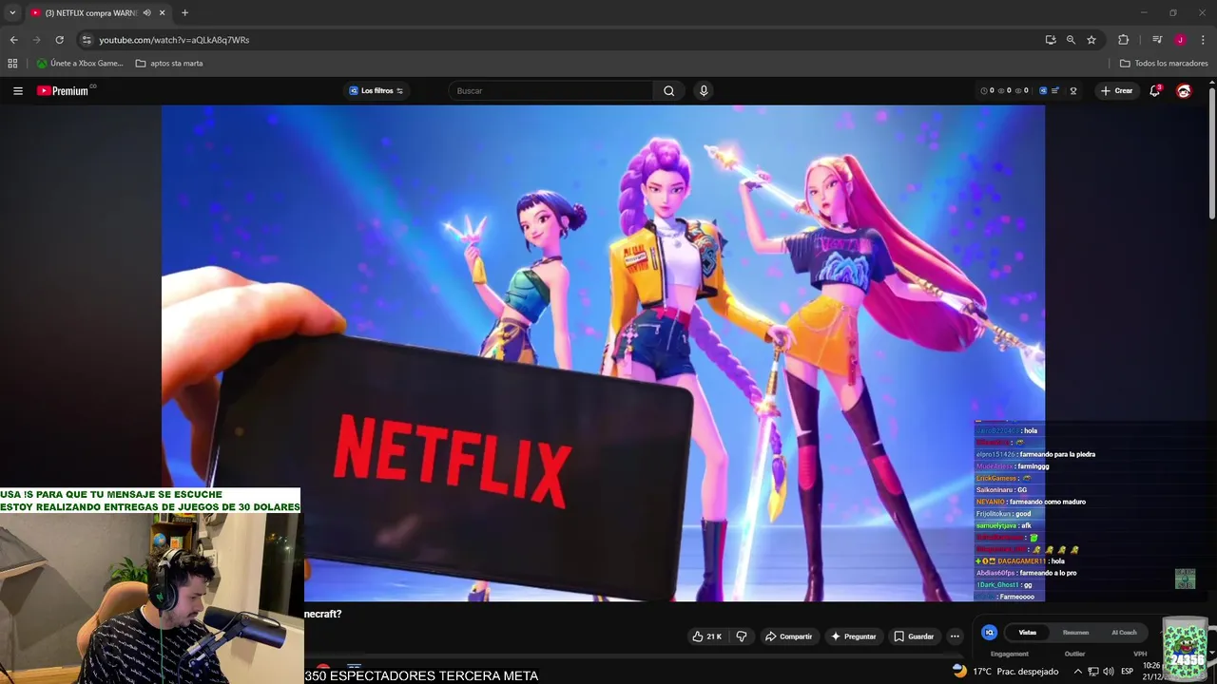Open notifications bell with 3 badge

click(x=1155, y=91)
